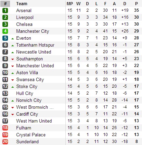Click the green position 1 badge

tap(5, 10)
